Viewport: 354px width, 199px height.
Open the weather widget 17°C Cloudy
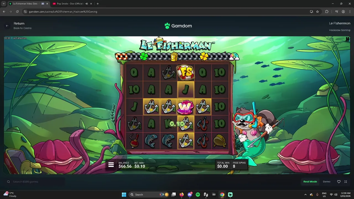coord(10,195)
